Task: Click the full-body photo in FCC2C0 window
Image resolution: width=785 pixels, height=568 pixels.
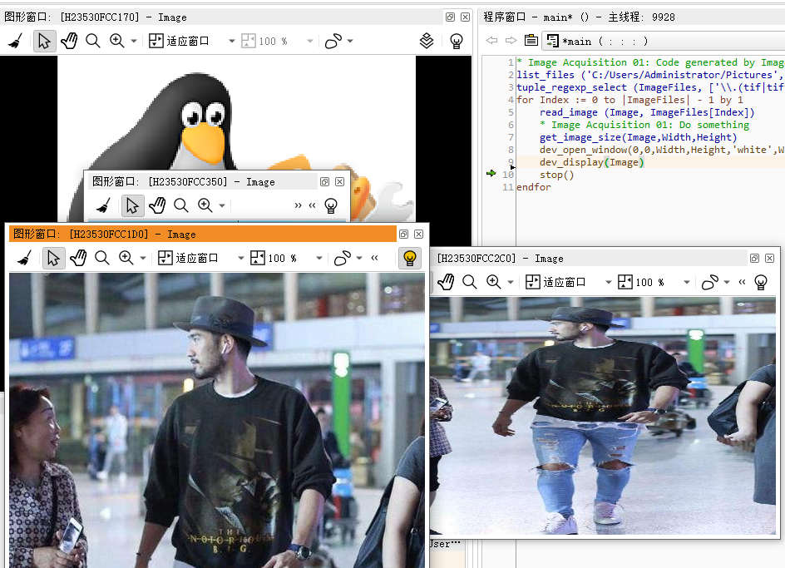Action: pyautogui.click(x=603, y=416)
